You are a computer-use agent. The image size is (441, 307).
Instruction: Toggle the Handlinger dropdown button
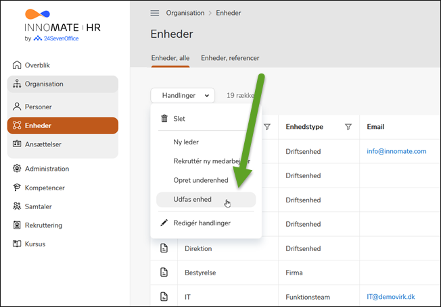point(183,96)
